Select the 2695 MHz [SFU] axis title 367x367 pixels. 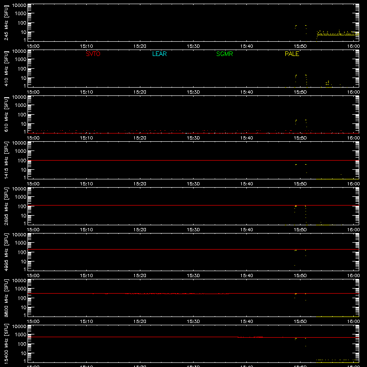[x=6, y=206]
